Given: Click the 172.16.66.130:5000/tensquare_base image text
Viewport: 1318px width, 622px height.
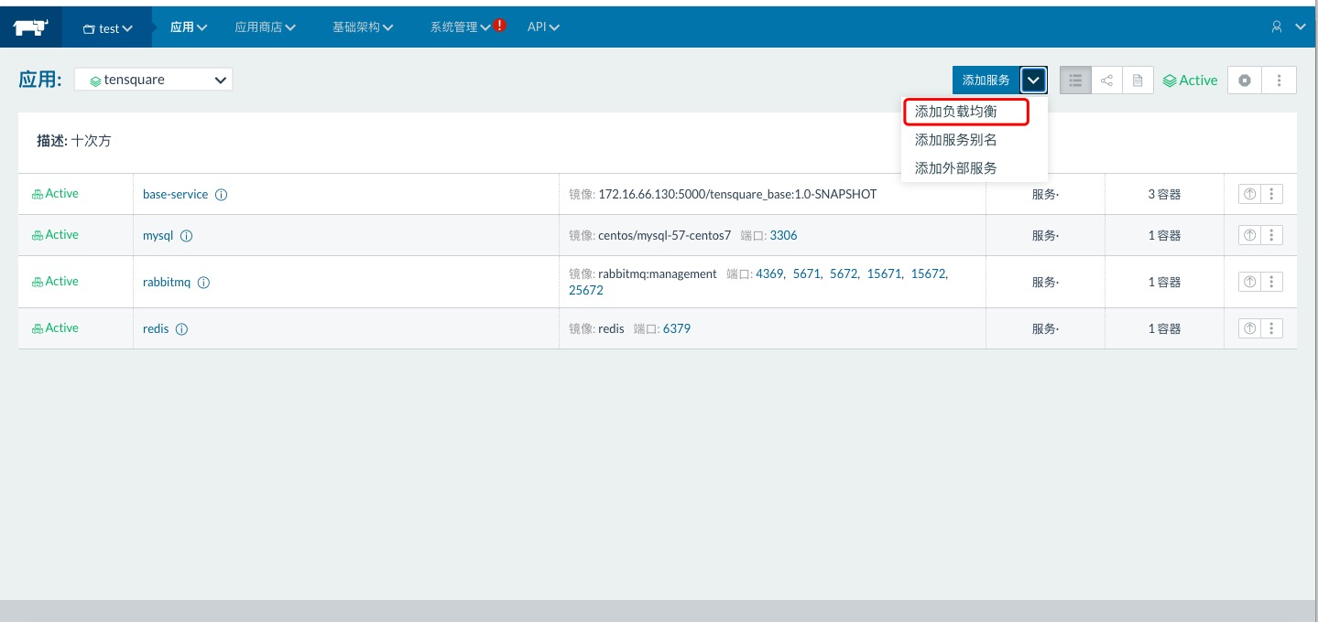Looking at the screenshot, I should click(x=737, y=194).
